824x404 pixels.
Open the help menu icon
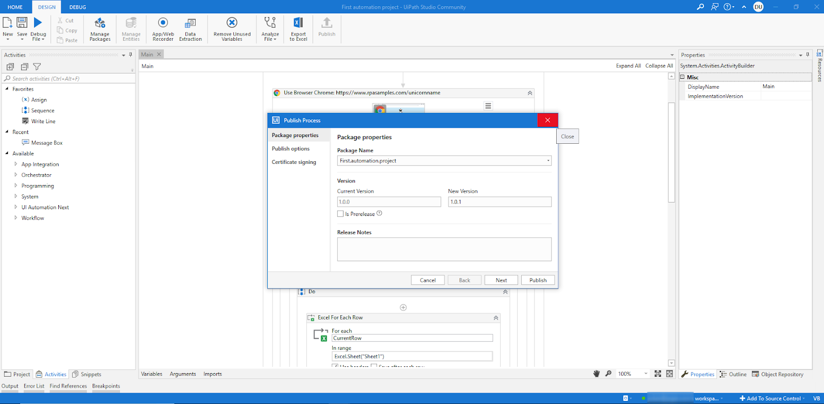point(729,7)
